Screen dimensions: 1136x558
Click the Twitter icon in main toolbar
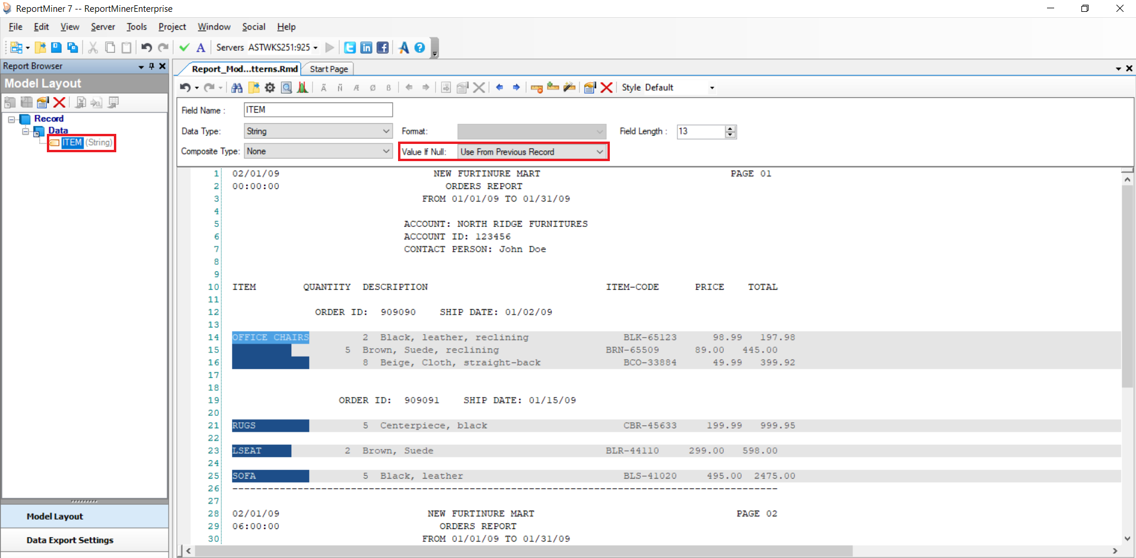pyautogui.click(x=350, y=47)
